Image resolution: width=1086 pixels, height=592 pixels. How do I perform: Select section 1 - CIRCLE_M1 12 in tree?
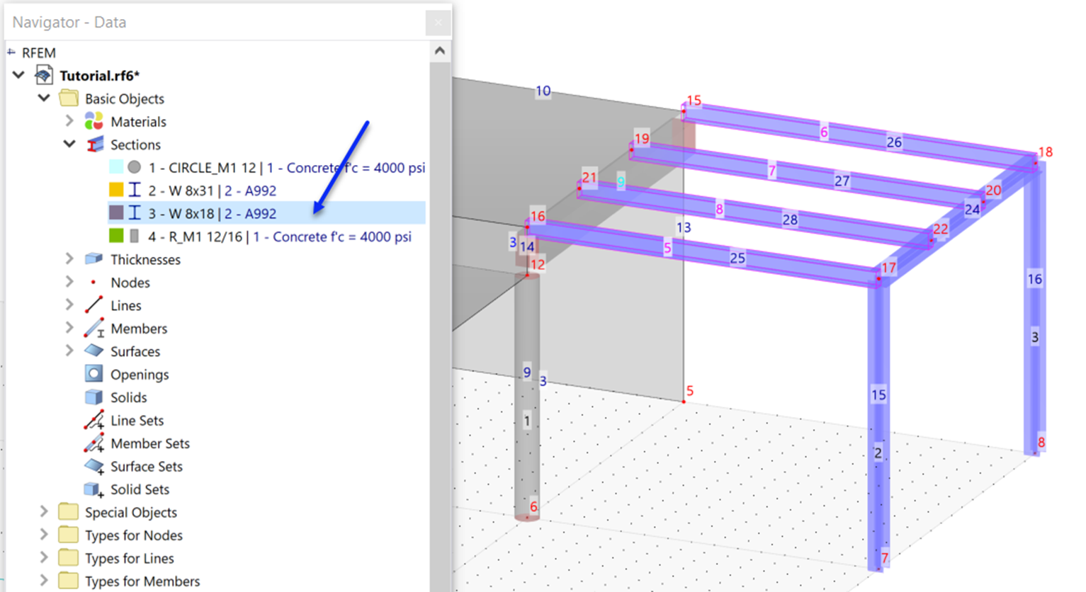point(213,167)
